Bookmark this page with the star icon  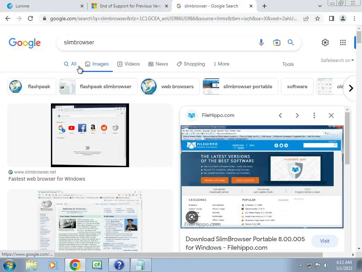[x=317, y=18]
